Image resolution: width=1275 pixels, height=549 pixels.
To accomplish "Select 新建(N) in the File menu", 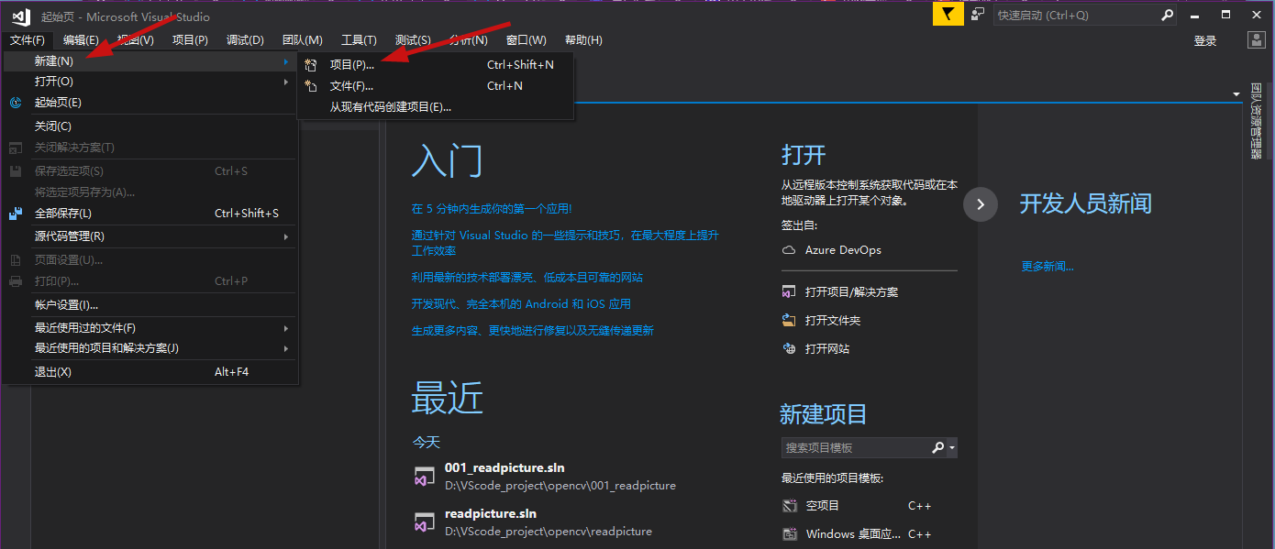I will point(150,61).
